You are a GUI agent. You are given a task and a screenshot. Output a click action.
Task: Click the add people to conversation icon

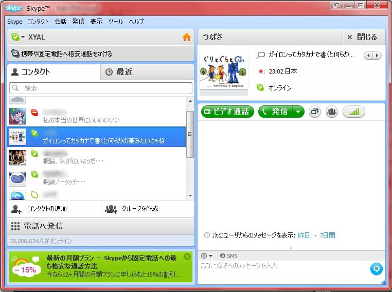(x=332, y=112)
